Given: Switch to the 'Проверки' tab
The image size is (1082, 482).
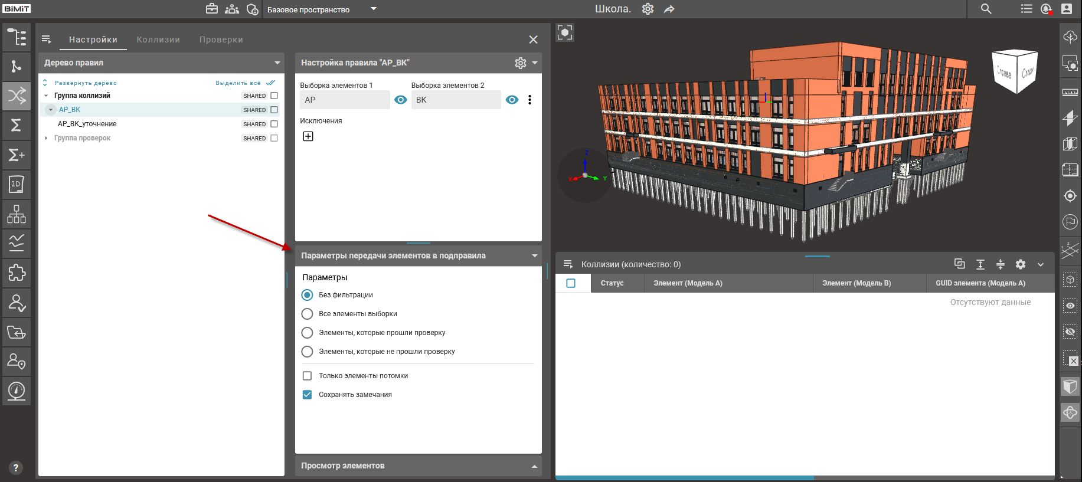Looking at the screenshot, I should [221, 40].
